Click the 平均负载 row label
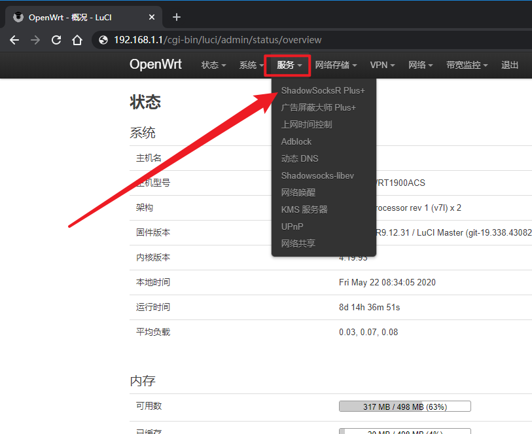 click(x=153, y=332)
